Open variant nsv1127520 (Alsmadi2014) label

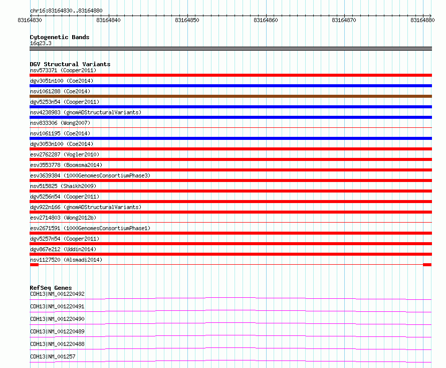click(66, 260)
